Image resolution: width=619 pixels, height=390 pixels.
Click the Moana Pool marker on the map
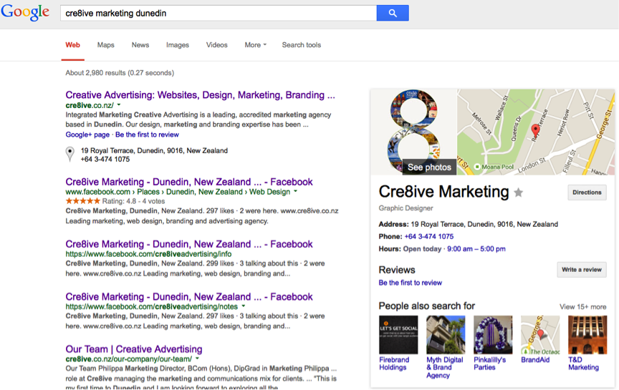click(x=477, y=167)
